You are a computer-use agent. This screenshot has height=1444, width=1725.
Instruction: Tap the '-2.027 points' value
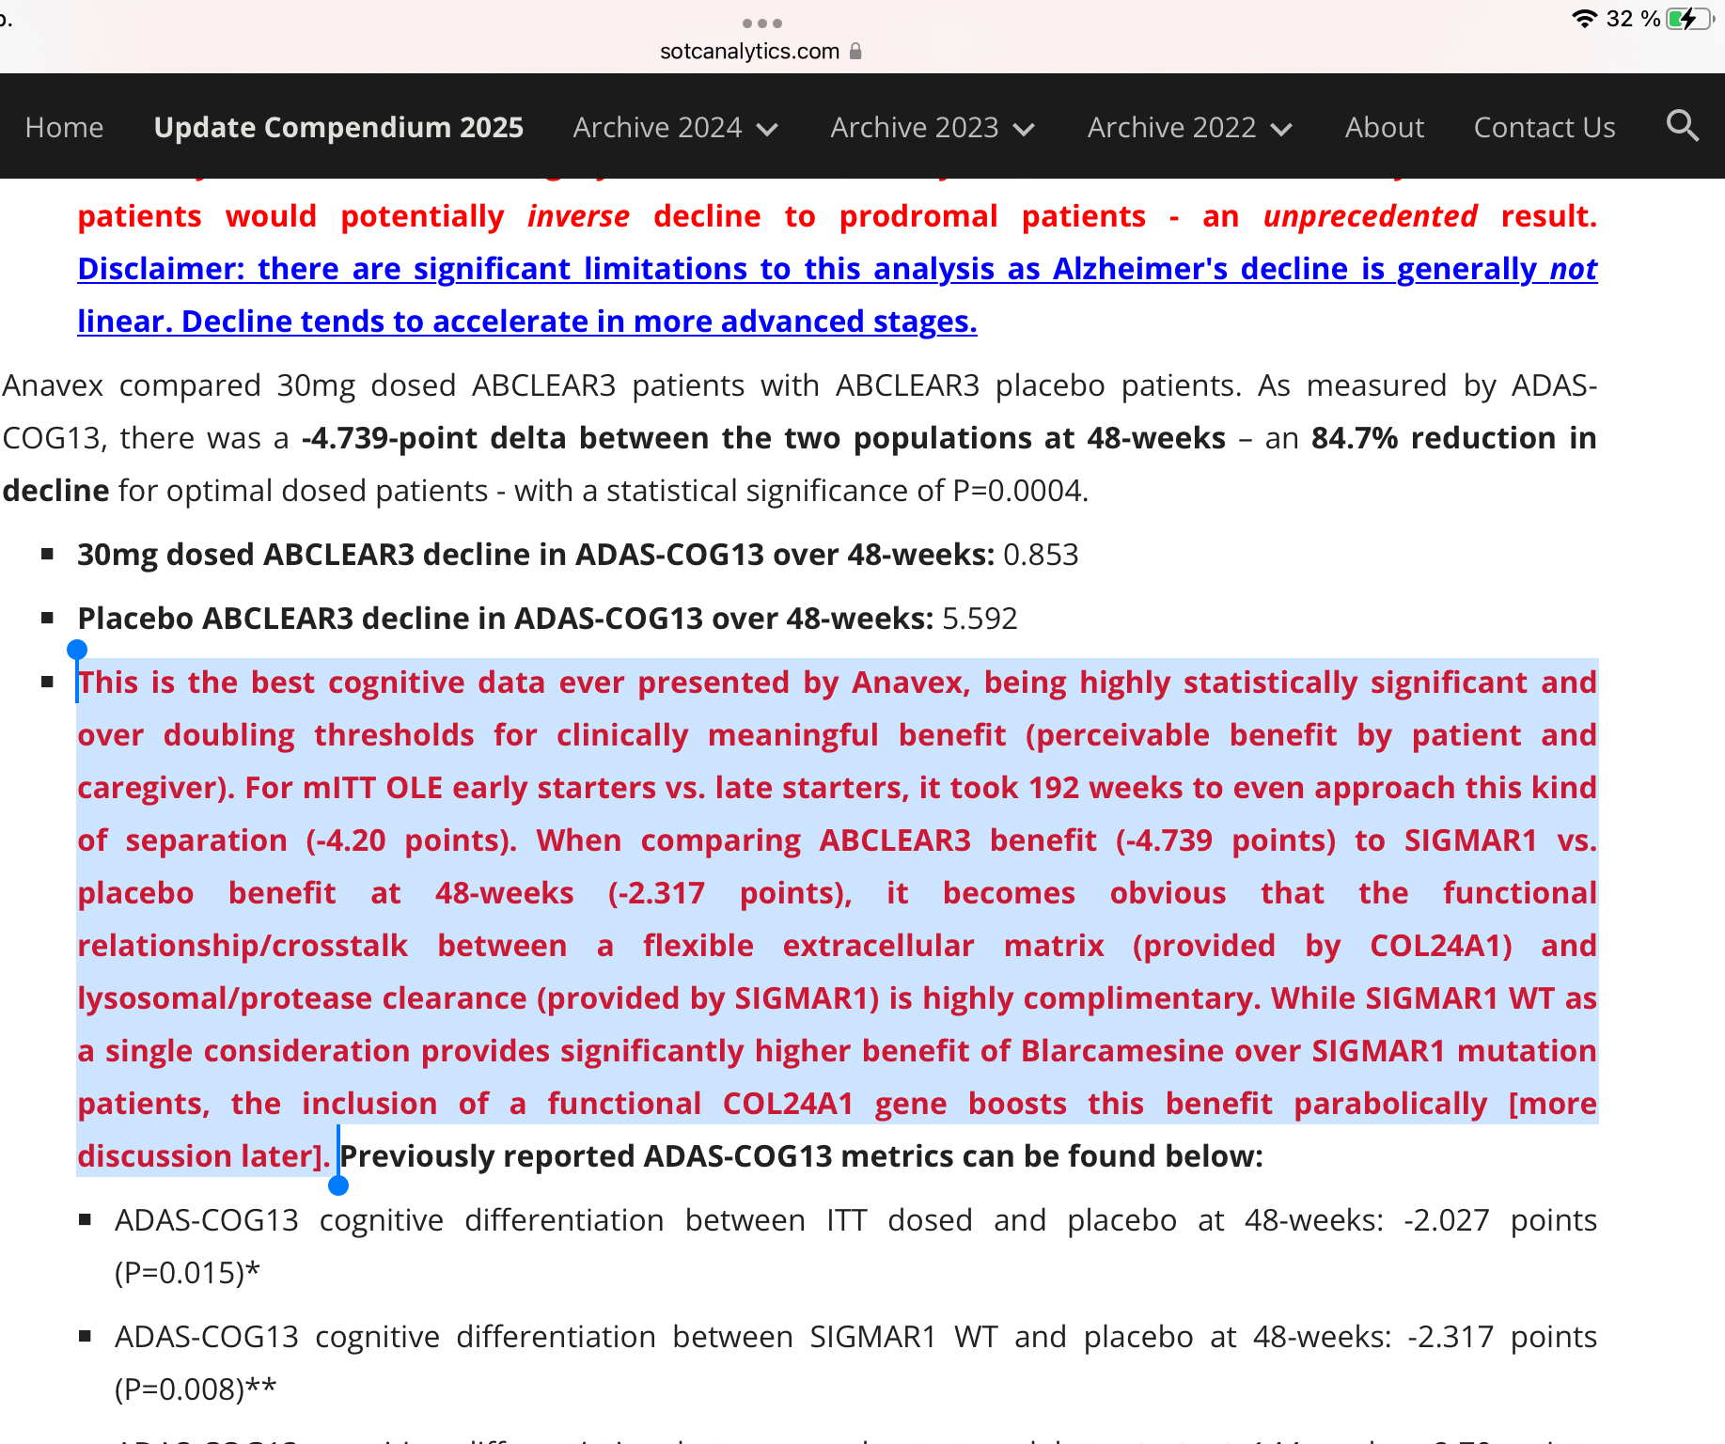[x=1500, y=1220]
